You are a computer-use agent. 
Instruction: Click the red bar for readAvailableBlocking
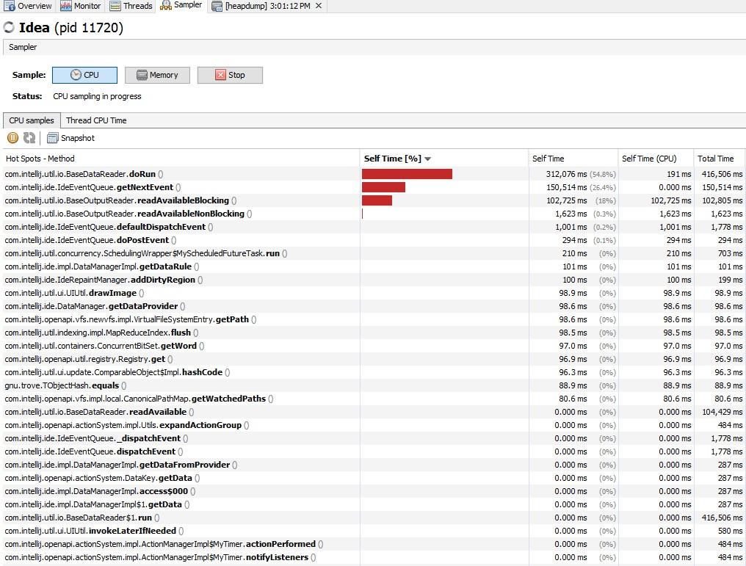click(377, 200)
